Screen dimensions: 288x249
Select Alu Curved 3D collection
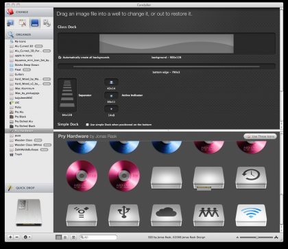pos(29,46)
